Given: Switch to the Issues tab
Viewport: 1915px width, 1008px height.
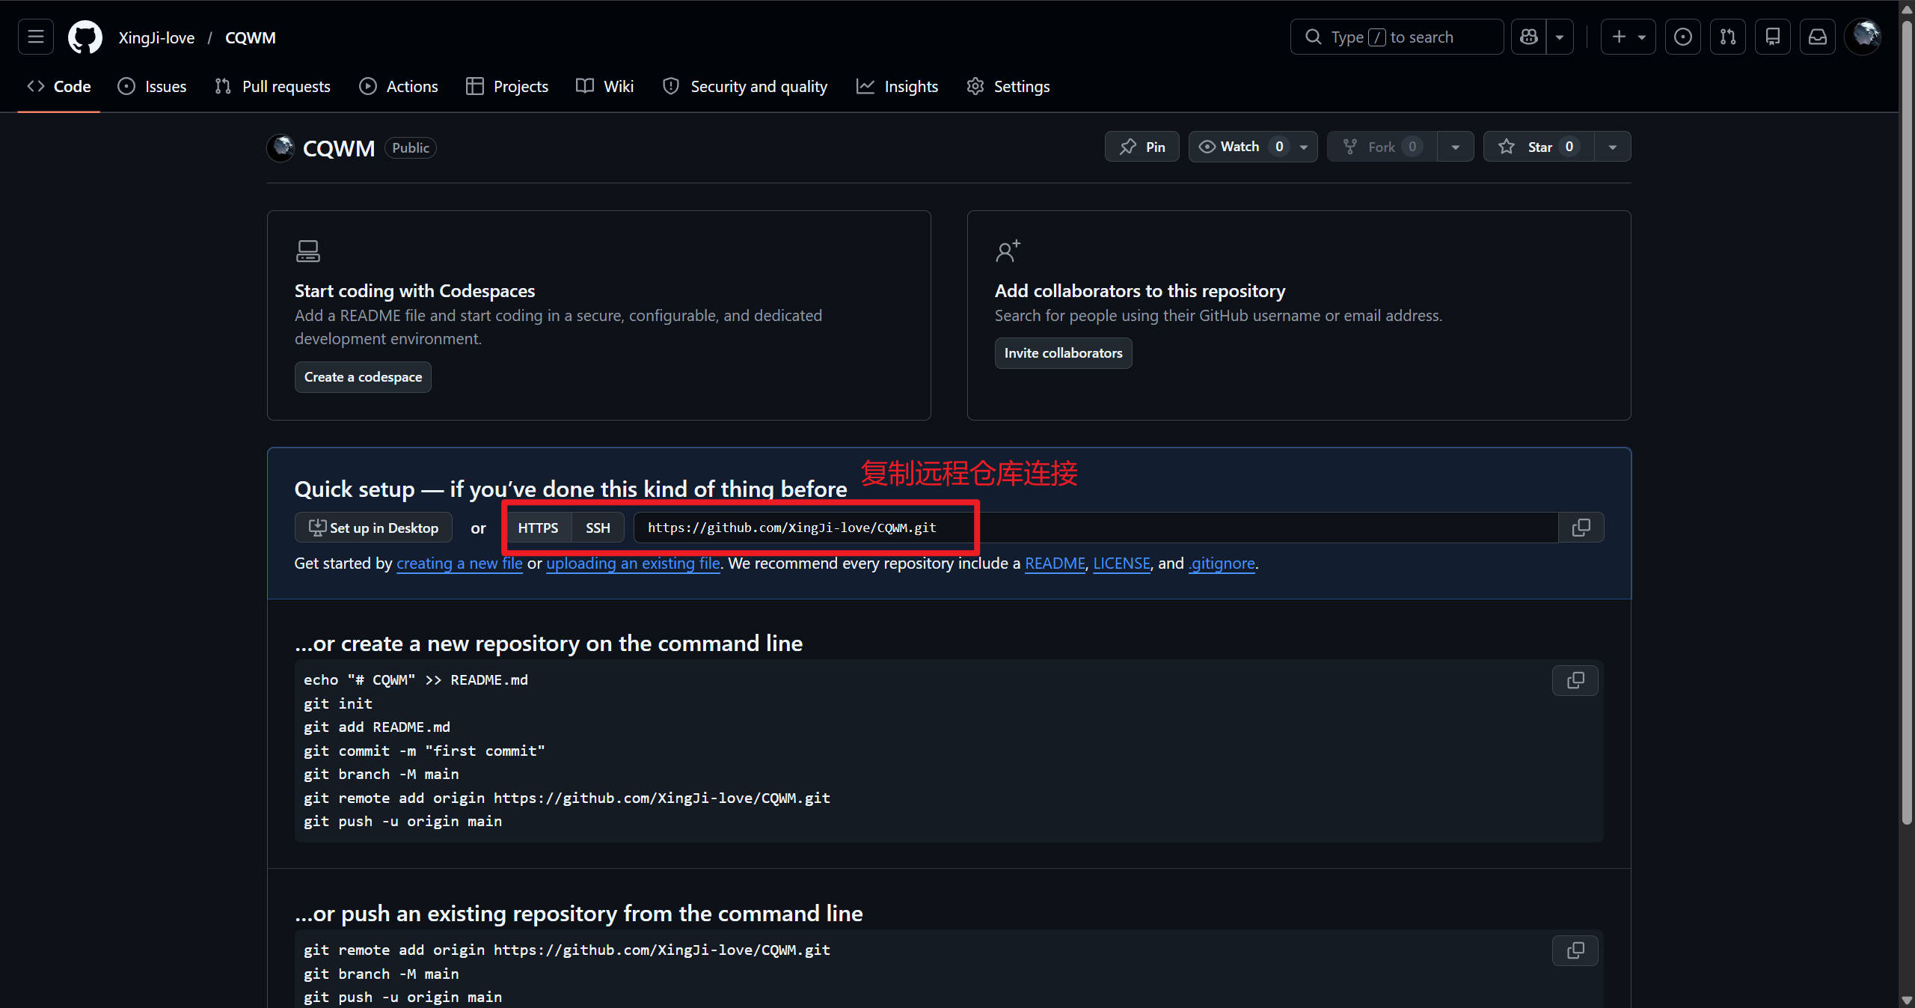Looking at the screenshot, I should [153, 86].
